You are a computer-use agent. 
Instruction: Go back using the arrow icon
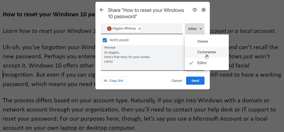point(102,10)
